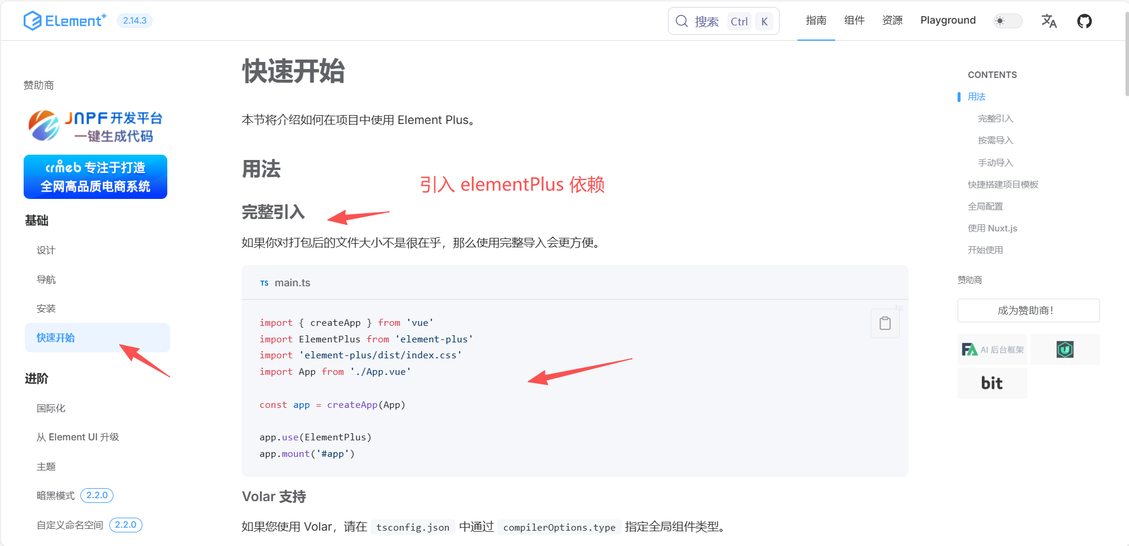
Task: Open the language translation icon
Action: (1049, 21)
